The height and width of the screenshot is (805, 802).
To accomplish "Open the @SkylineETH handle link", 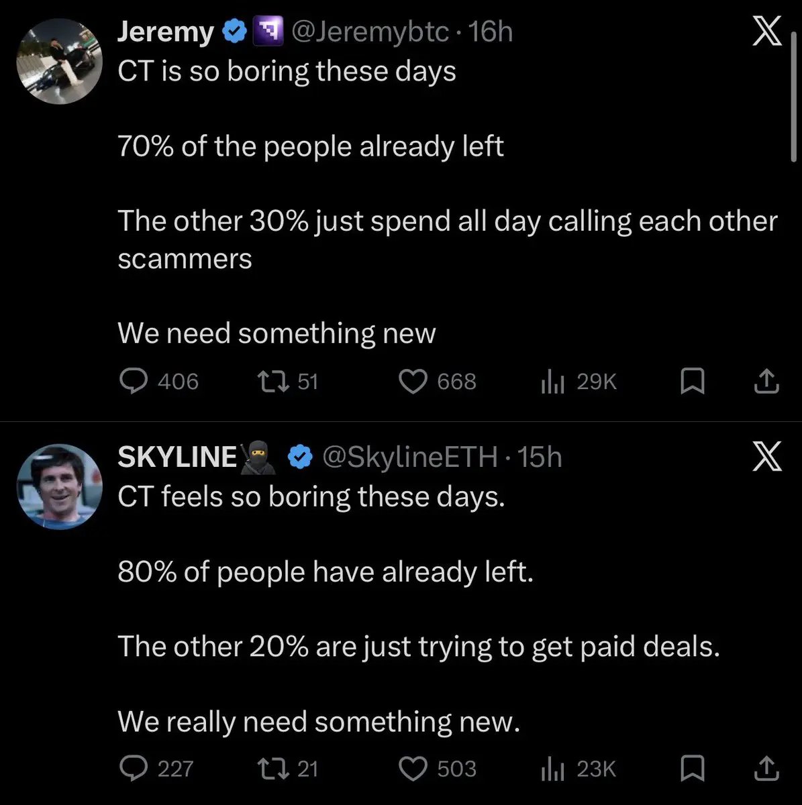I will tap(410, 457).
